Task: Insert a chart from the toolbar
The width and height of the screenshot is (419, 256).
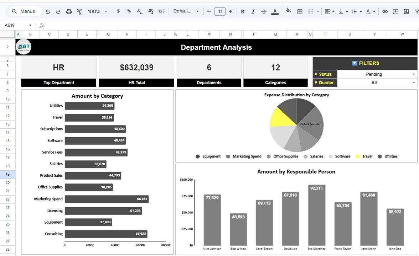Action: tap(406, 11)
